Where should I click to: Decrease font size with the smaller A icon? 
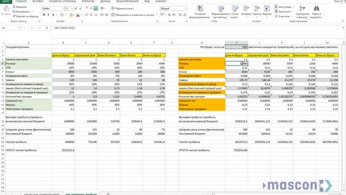click(x=81, y=9)
